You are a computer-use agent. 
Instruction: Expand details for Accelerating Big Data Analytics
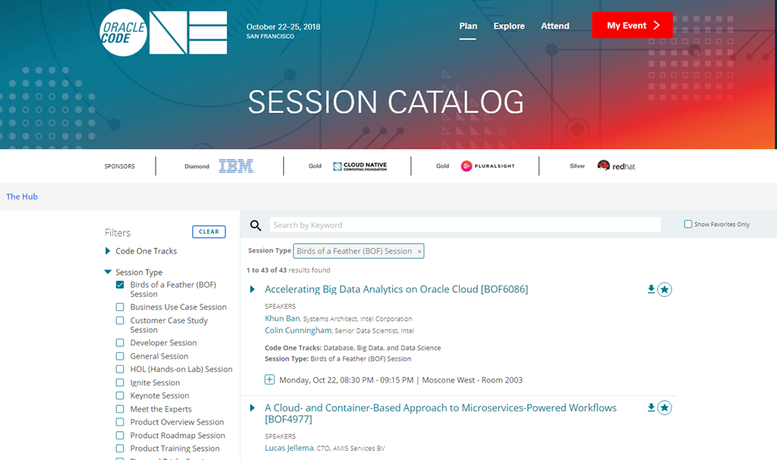pos(253,289)
